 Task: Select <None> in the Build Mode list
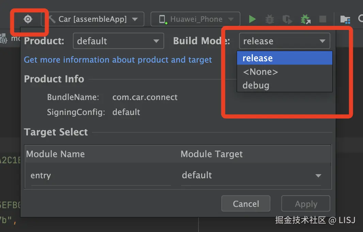click(260, 72)
